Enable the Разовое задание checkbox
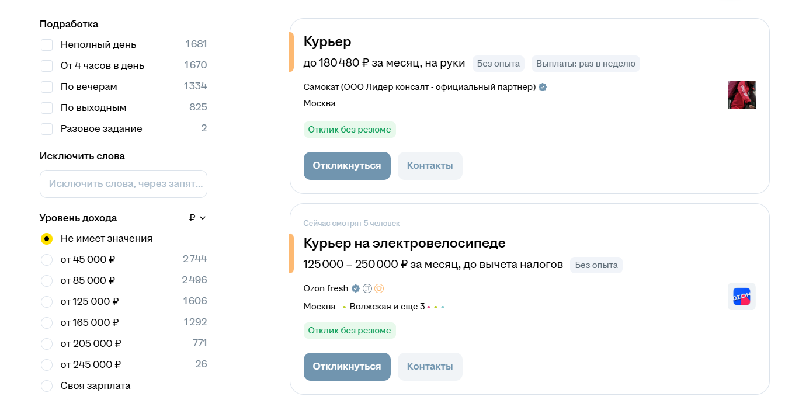 point(47,128)
